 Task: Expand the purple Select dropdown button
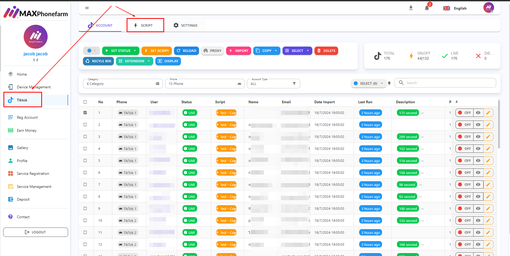click(297, 51)
